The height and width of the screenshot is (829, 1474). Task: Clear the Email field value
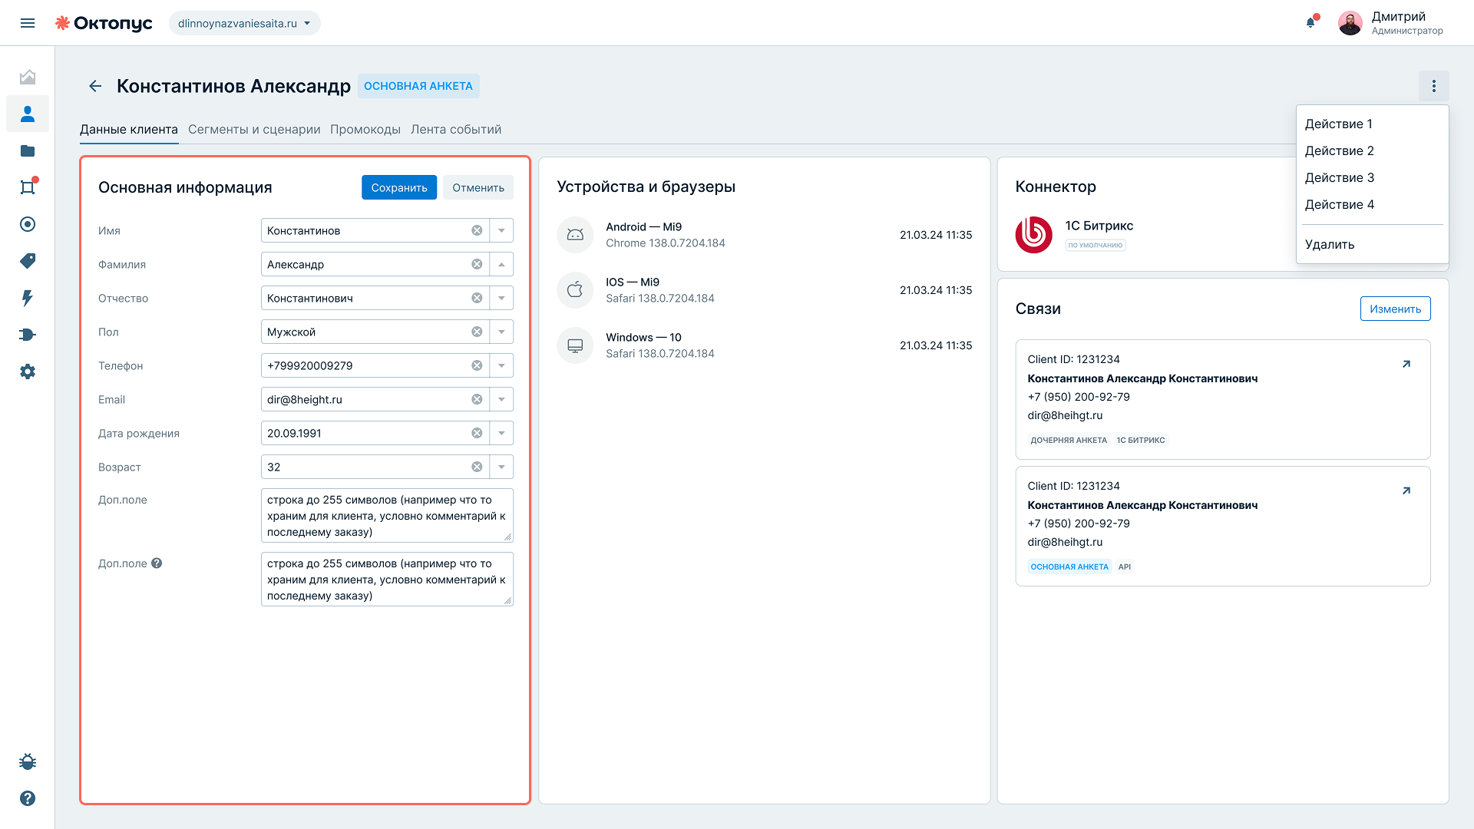click(x=477, y=399)
